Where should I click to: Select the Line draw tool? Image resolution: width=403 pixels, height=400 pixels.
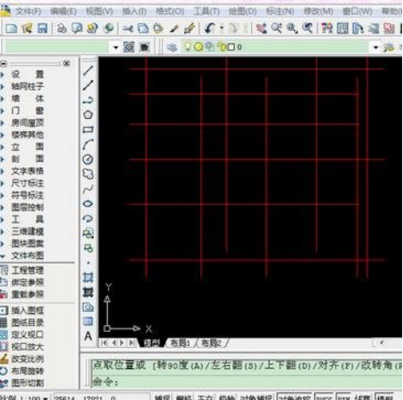click(88, 70)
